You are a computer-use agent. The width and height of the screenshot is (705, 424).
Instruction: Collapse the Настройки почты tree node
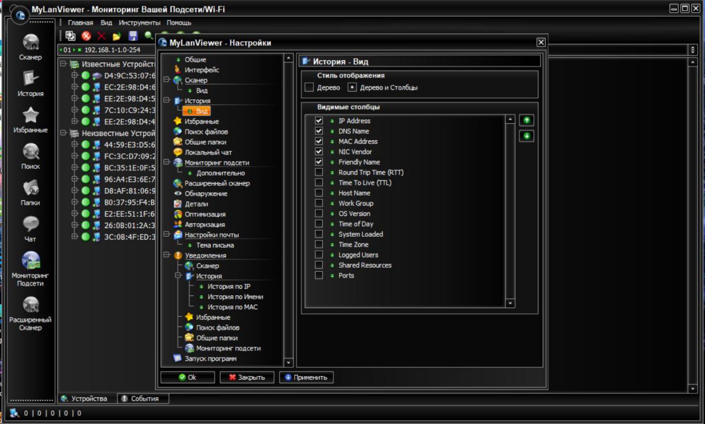point(167,235)
